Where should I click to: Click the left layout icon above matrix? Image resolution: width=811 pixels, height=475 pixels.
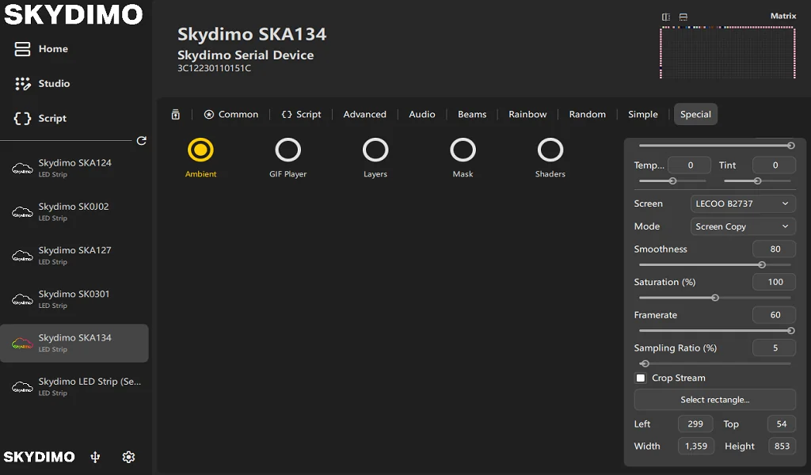[x=666, y=17]
